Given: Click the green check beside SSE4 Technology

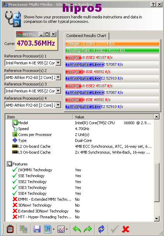Looking at the screenshot, I should (15, 193).
